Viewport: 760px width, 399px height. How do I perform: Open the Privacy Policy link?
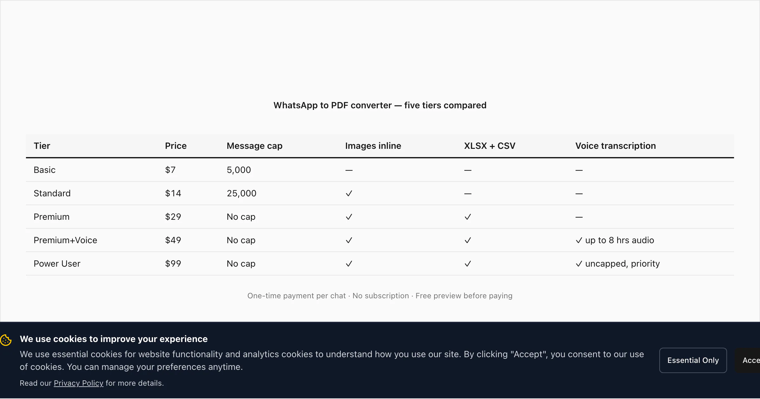coord(79,383)
